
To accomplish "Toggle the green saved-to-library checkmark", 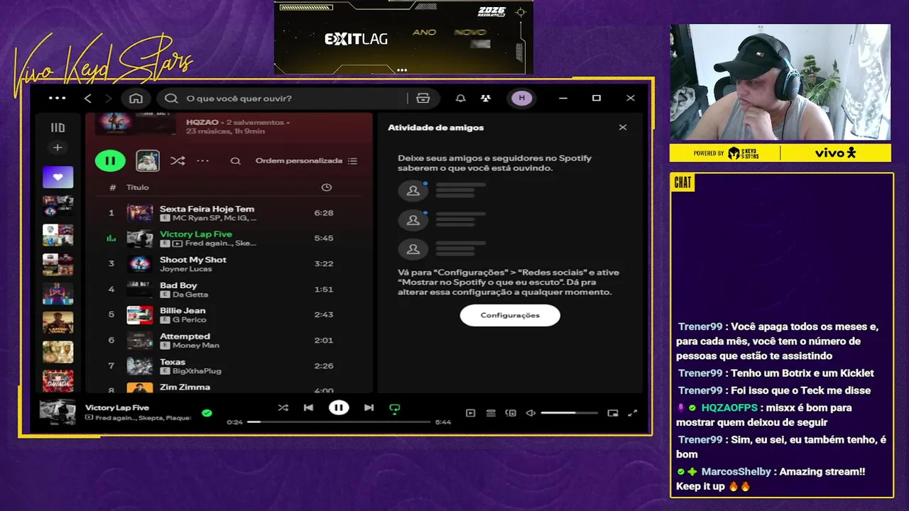I will [x=207, y=412].
